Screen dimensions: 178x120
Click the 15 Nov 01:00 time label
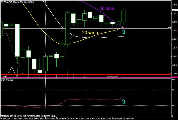coord(61,119)
